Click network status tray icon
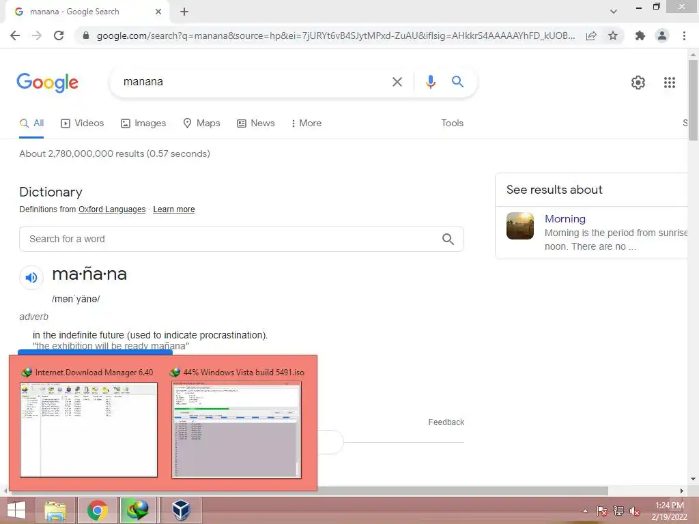Image resolution: width=699 pixels, height=524 pixels. click(618, 511)
